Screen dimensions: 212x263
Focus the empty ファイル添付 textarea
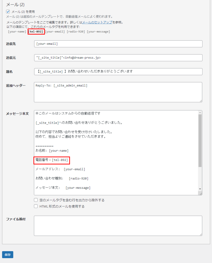(x=118, y=226)
